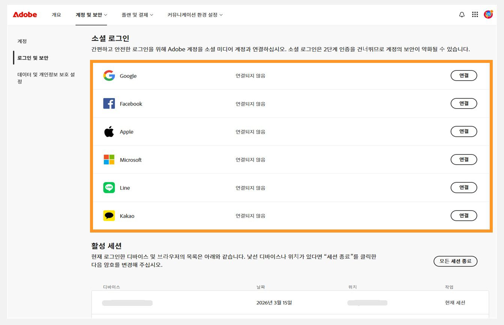Open 데이터 및 개인정보 보호 설정 section
The width and height of the screenshot is (504, 325).
[x=45, y=78]
